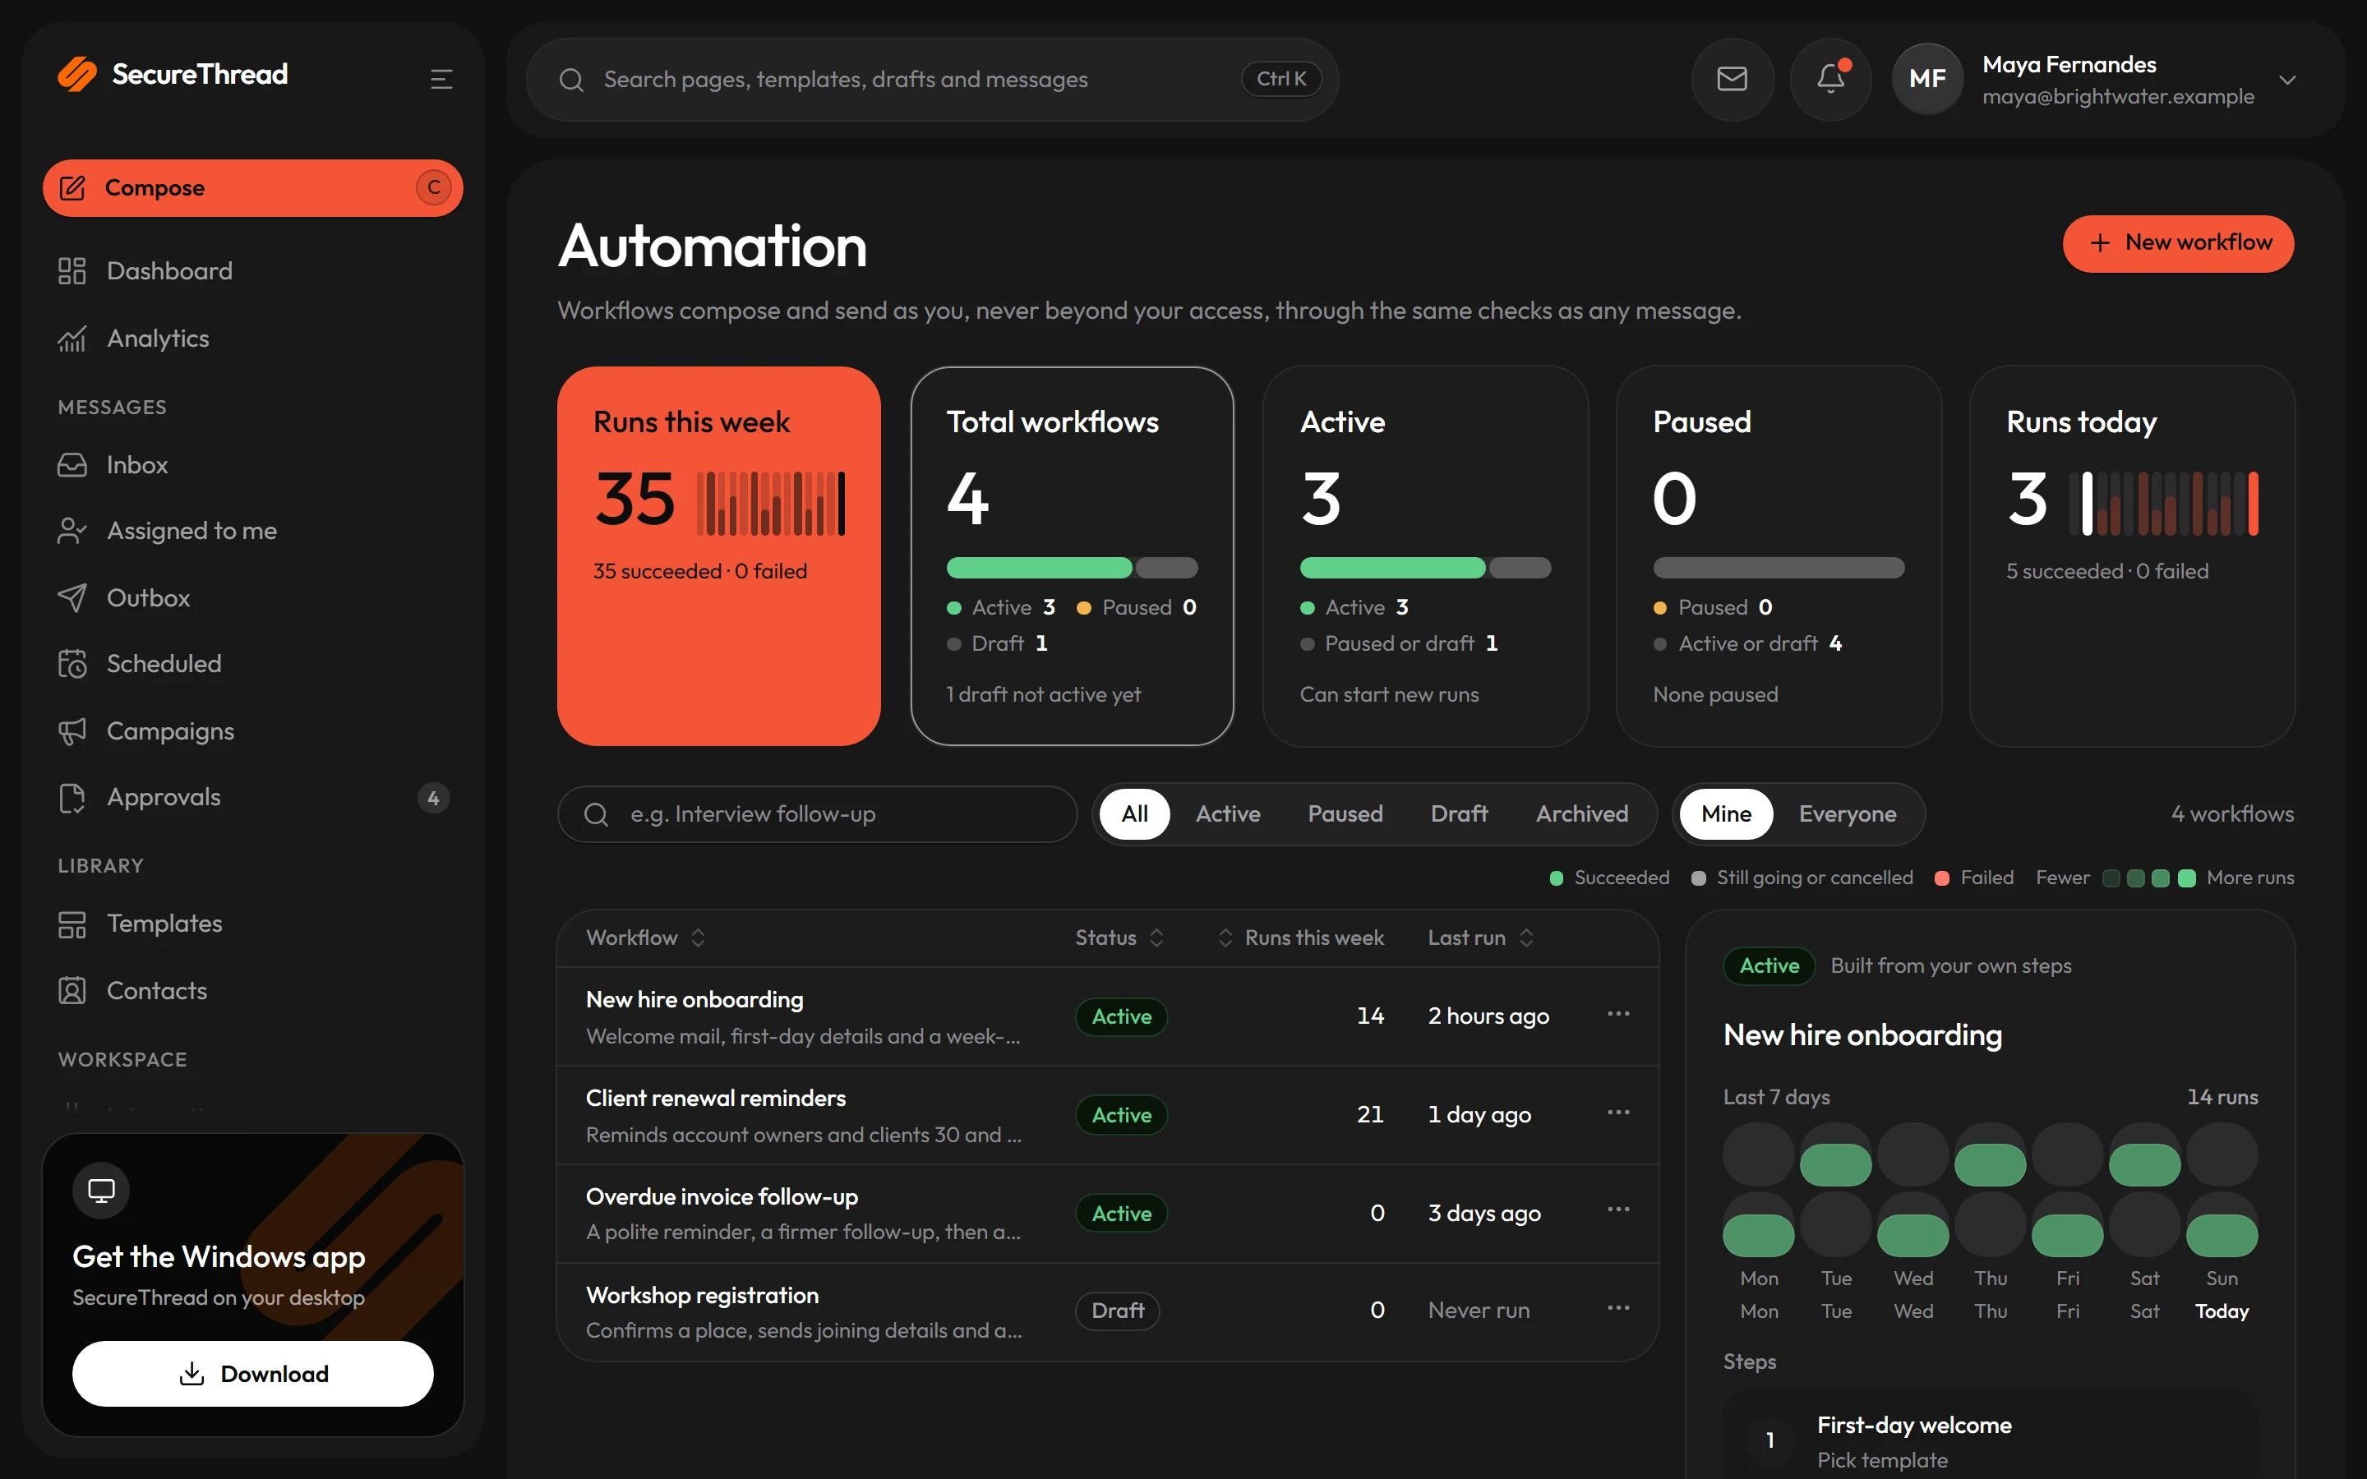Screen dimensions: 2367x1479
Task: Open the Workshop registration workflow row
Action: [1107, 1311]
